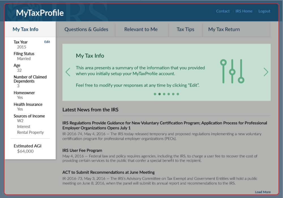283x198 pixels.
Task: Switch to the Questions & Guides tab
Action: 86,29
